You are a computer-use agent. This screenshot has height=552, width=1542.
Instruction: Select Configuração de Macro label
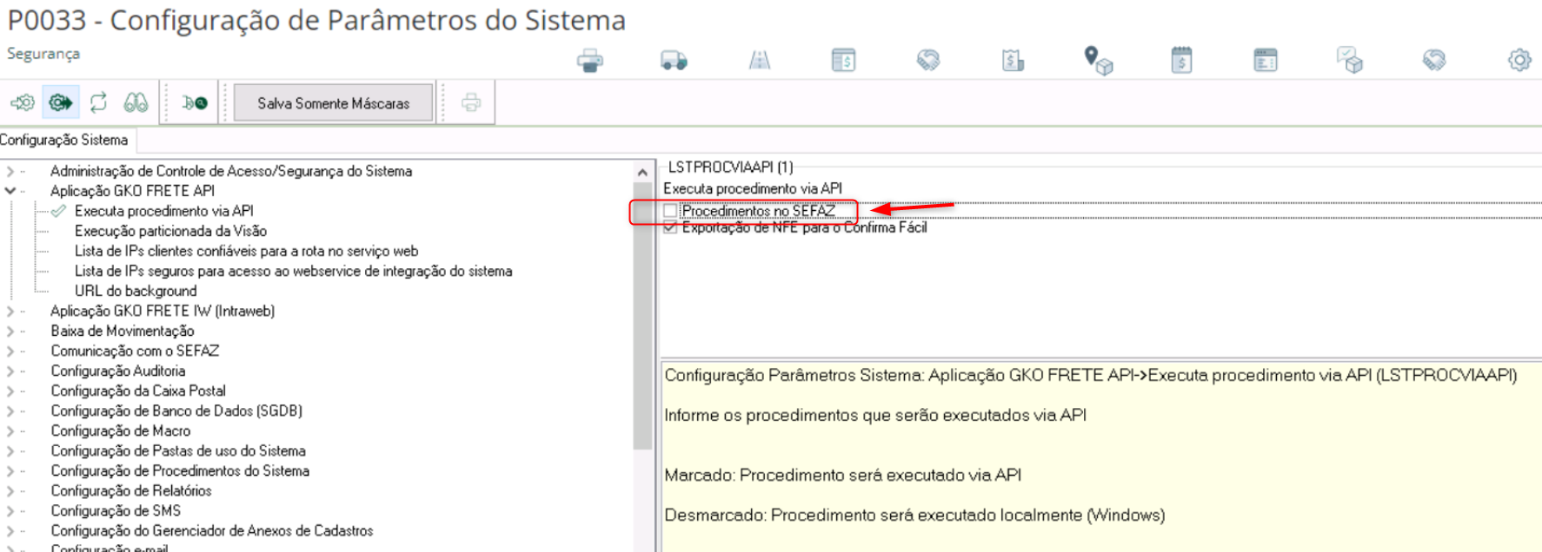121,430
